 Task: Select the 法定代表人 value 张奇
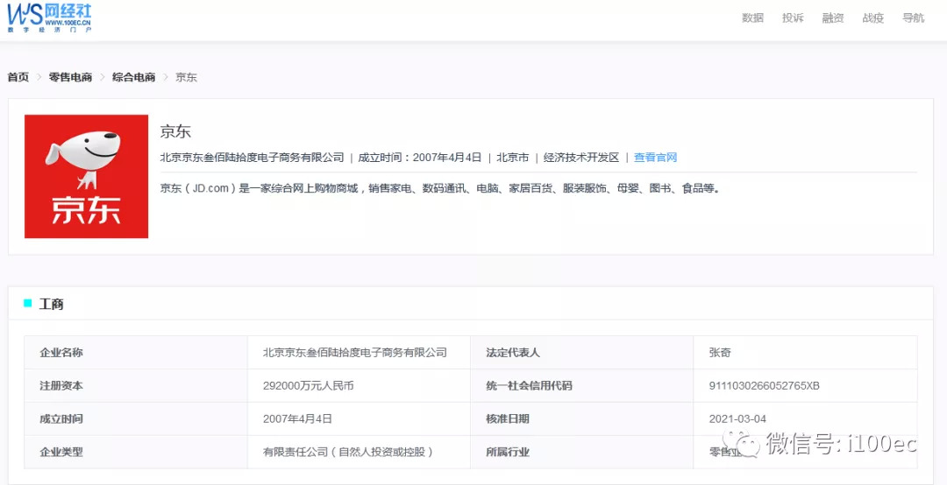click(719, 353)
